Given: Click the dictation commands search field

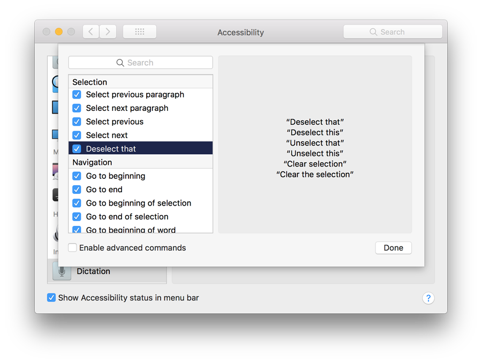Looking at the screenshot, I should [x=140, y=63].
